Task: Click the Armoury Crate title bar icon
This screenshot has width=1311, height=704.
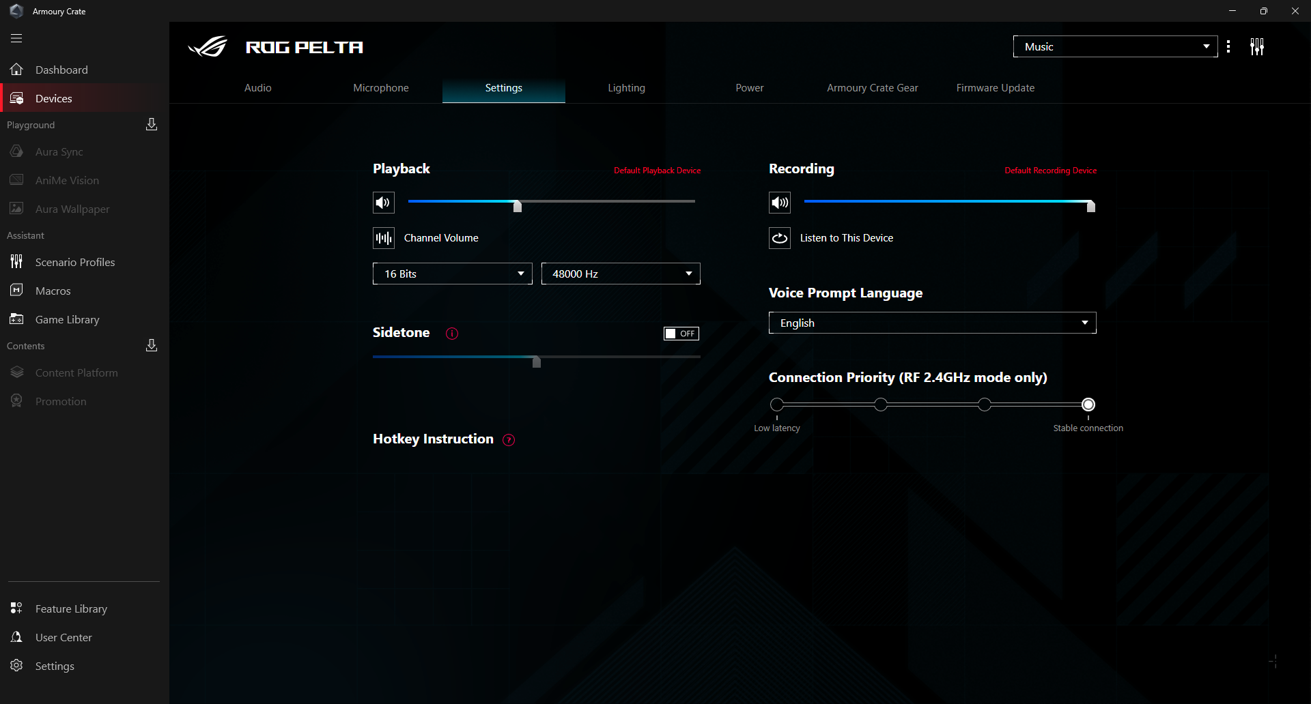Action: 16,11
